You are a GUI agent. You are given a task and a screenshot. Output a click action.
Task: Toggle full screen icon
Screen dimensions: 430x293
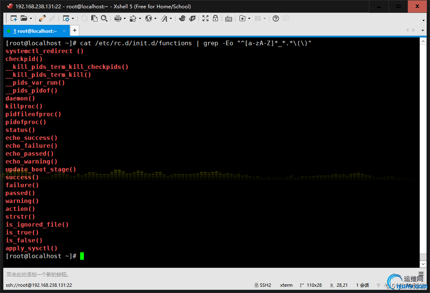click(x=205, y=18)
